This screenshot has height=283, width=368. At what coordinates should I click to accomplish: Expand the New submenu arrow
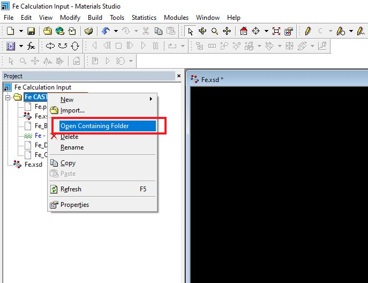(151, 100)
